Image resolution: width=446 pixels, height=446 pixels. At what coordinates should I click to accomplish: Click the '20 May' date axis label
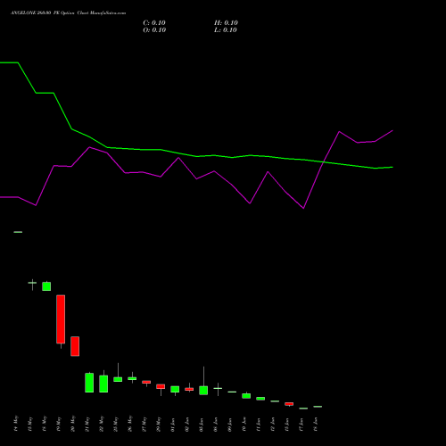coord(73,424)
